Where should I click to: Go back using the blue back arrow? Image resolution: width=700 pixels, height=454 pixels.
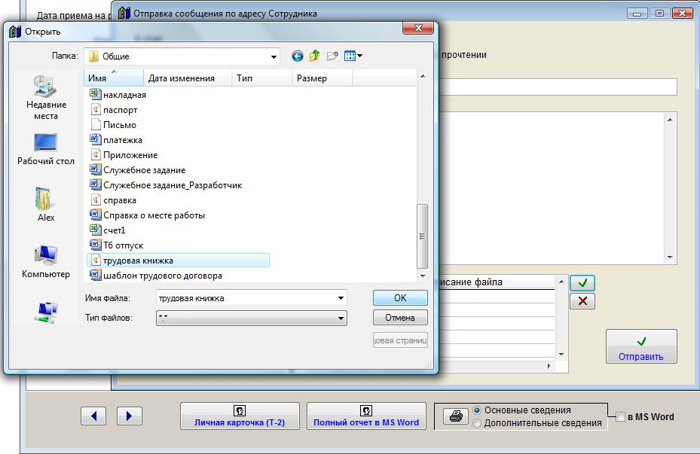tap(298, 56)
